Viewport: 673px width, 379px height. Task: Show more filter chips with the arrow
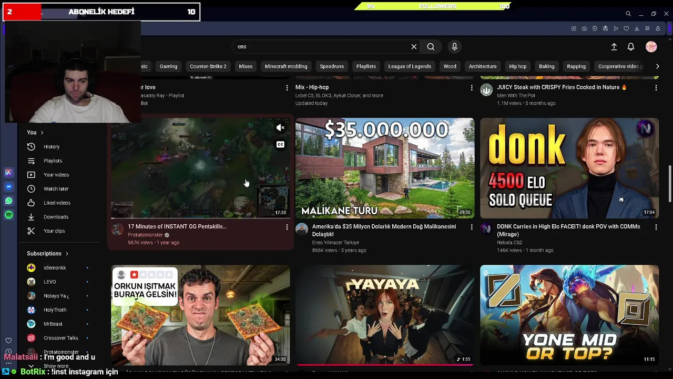657,66
